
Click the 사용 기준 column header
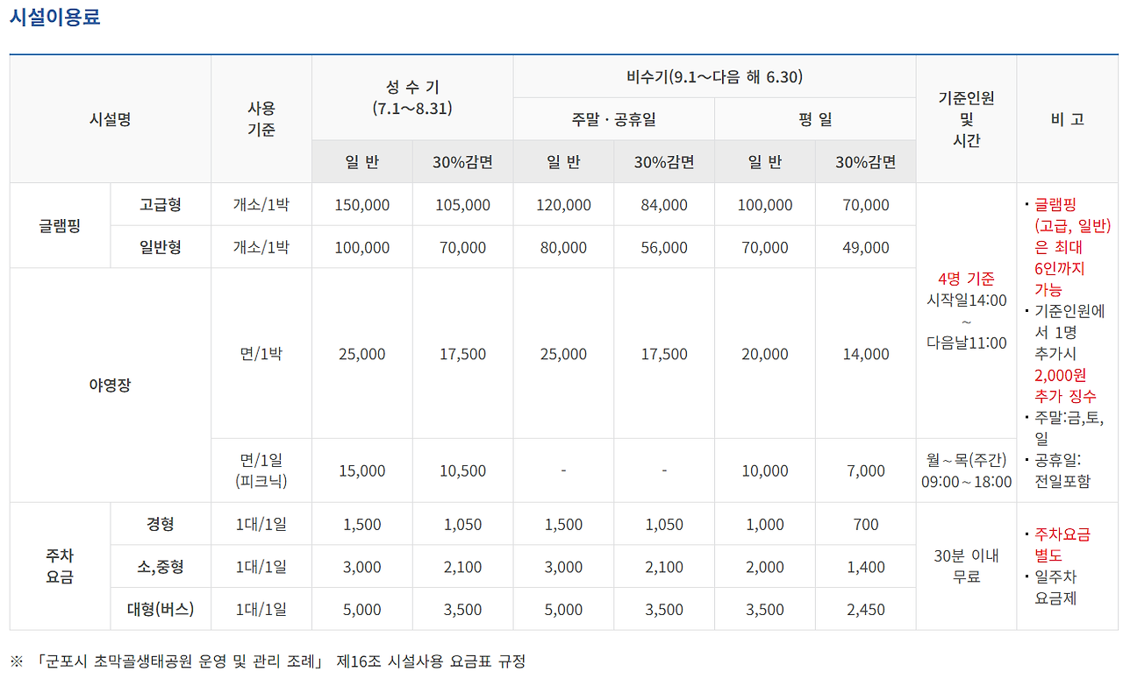(261, 119)
